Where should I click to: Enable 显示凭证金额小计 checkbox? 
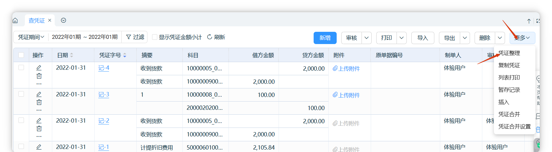click(155, 37)
